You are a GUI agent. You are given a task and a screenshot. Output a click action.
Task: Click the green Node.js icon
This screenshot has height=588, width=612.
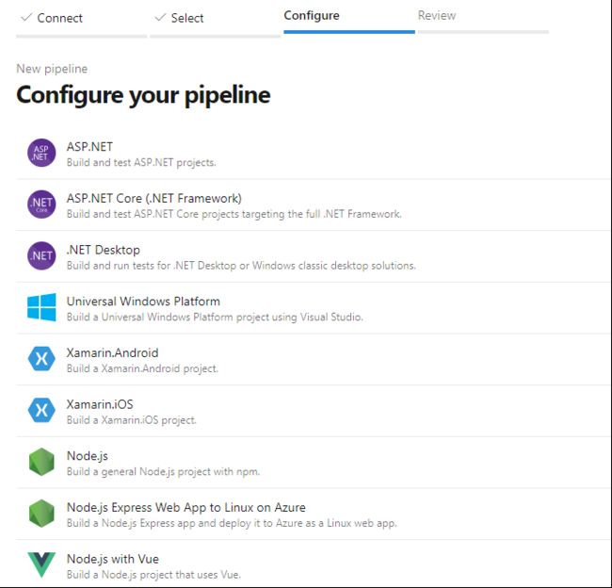click(x=41, y=462)
